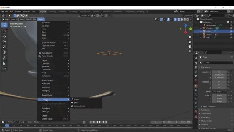Toggle camera view icon in viewport
Image resolution: width=234 pixels, height=132 pixels.
coord(190,47)
